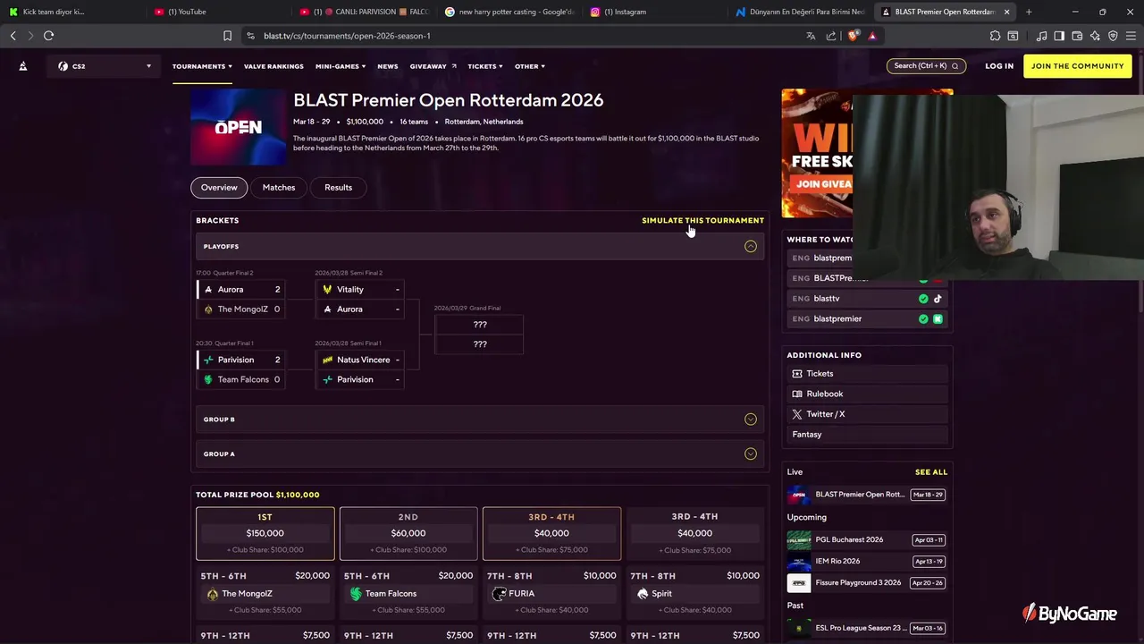The image size is (1144, 644).
Task: Open Leo AI sparkle icon
Action: coord(1095,36)
